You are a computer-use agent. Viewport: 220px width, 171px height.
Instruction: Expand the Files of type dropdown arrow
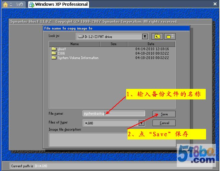[x=141, y=123]
